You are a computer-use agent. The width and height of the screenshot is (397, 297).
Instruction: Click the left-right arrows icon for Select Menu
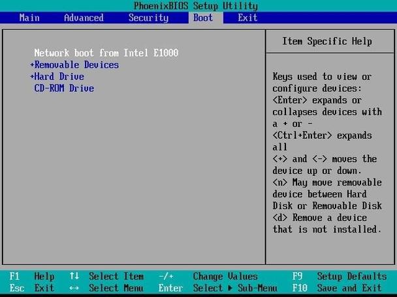pyautogui.click(x=74, y=288)
